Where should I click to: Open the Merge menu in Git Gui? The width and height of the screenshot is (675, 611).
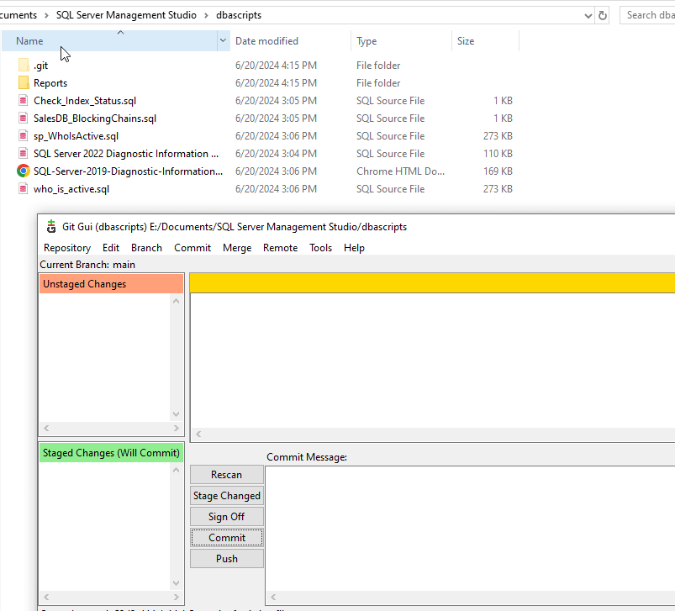click(237, 248)
